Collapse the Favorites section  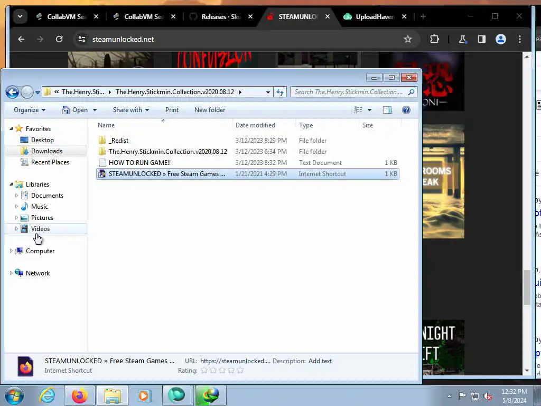(11, 128)
